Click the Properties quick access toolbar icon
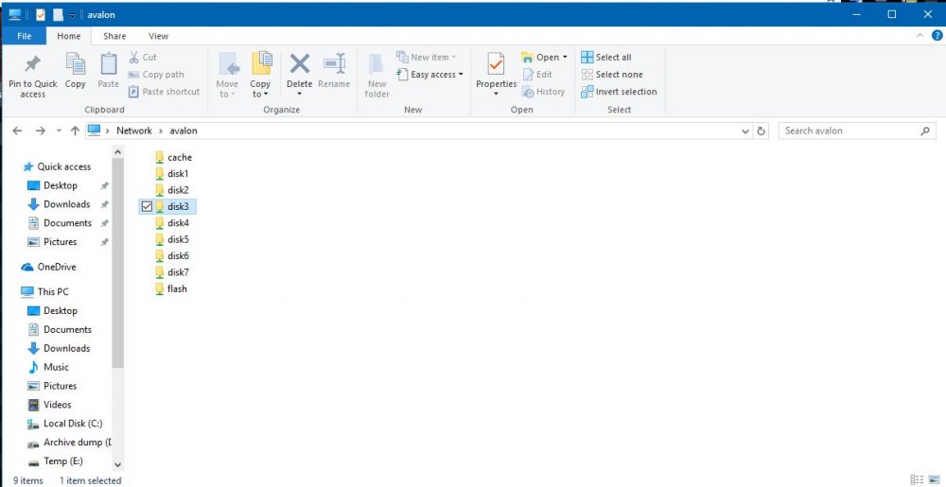This screenshot has width=946, height=487. point(41,14)
